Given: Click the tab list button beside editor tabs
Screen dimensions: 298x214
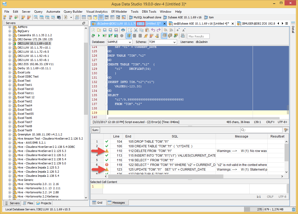Looking at the screenshot, I should coord(287,24).
